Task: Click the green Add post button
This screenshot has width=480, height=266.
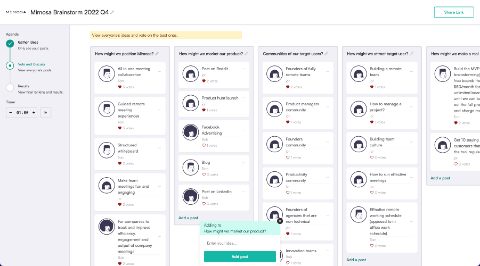Action: point(240,256)
